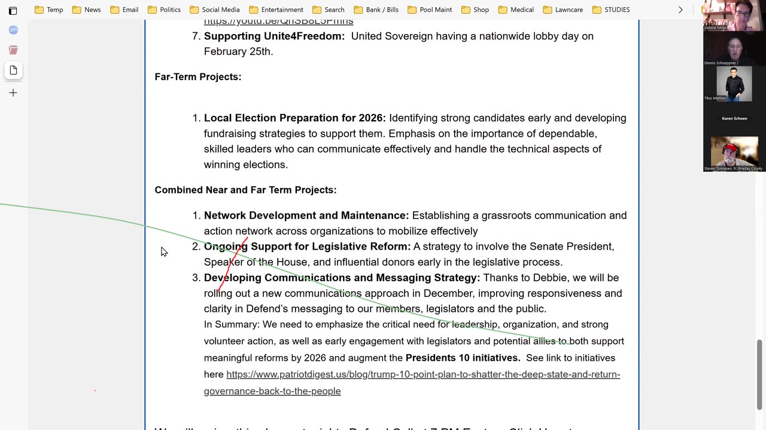Open the Pool Maint bookmarks folder

point(430,10)
